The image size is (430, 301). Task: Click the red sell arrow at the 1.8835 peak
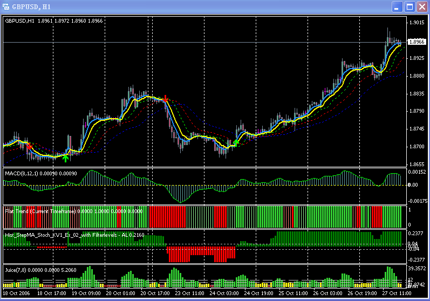(165, 98)
